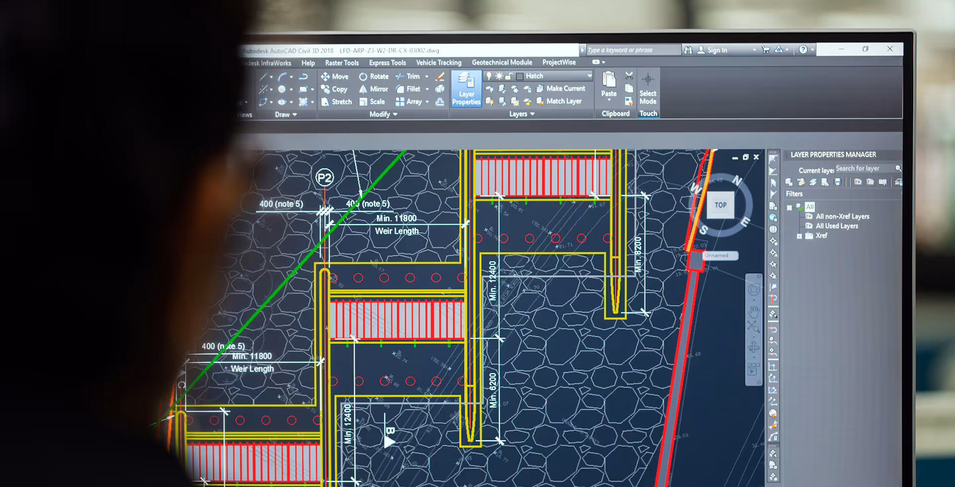The image size is (955, 487).
Task: Select the Move tool
Action: 335,77
